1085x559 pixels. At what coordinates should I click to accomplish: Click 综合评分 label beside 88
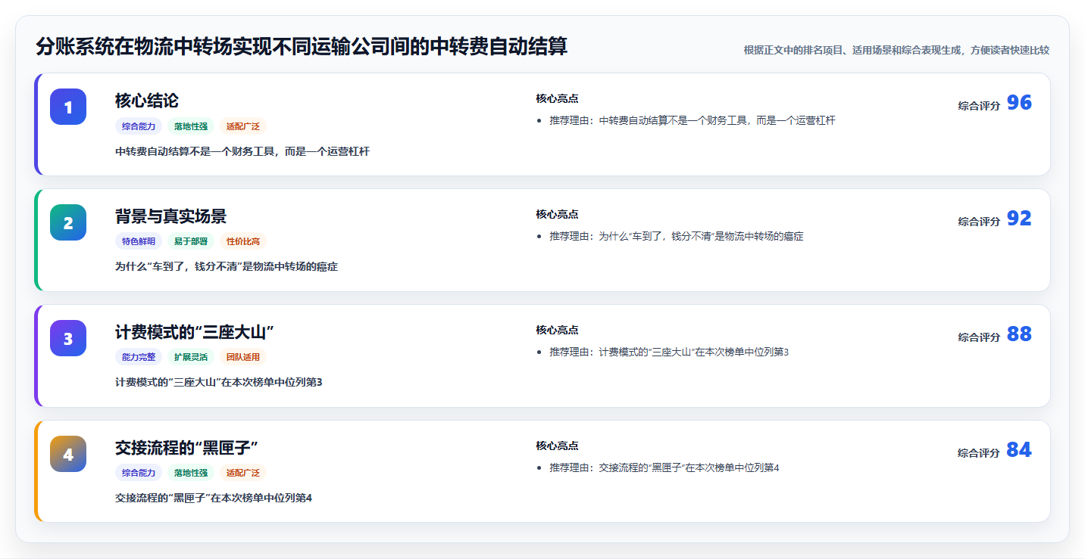(979, 337)
